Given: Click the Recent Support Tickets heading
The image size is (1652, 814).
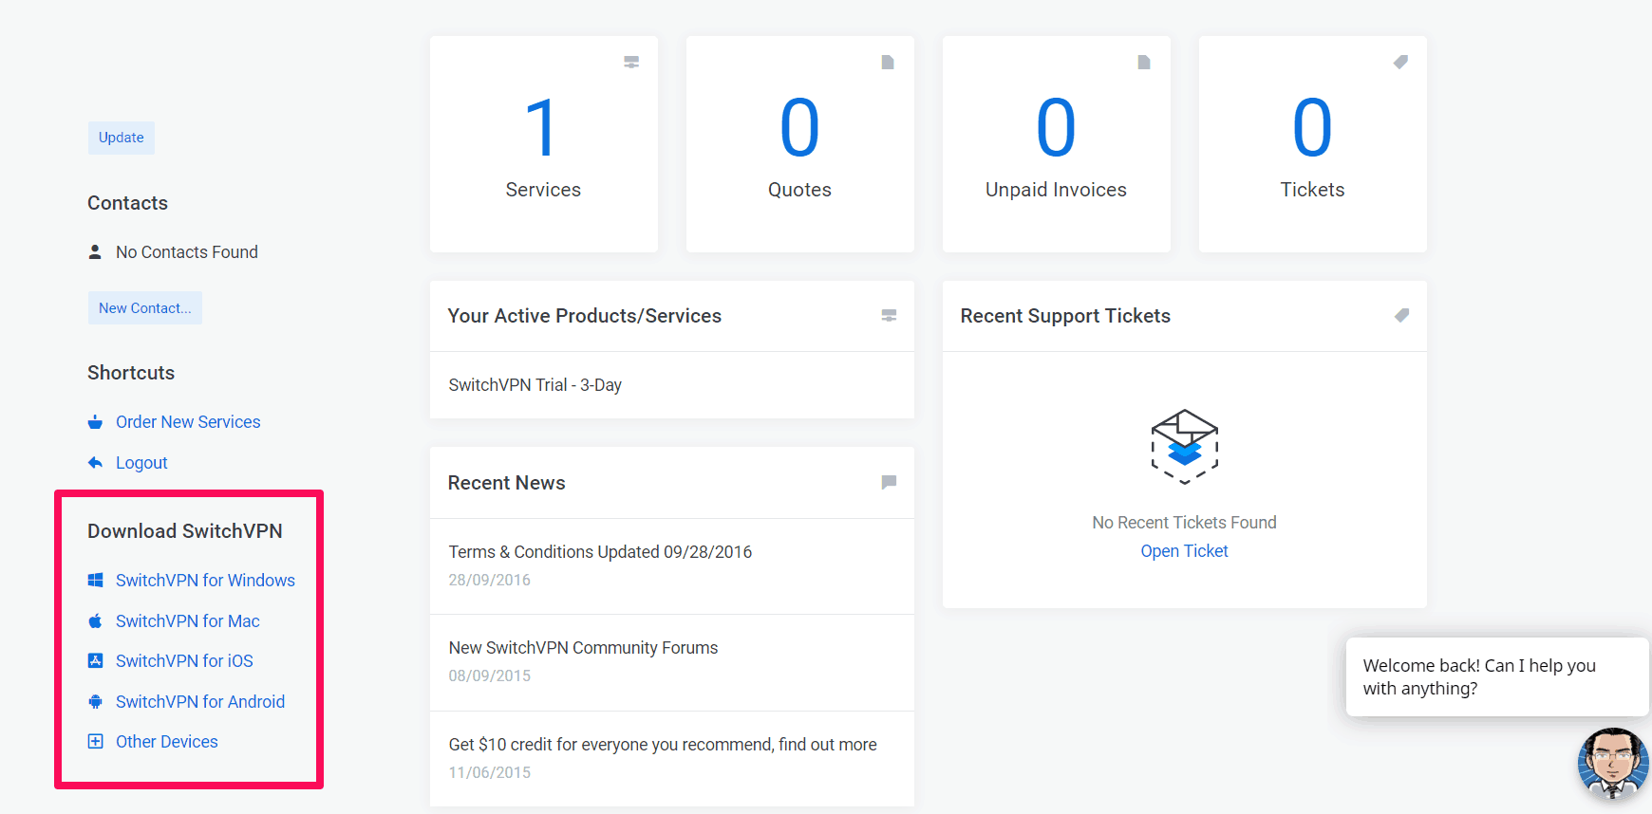Looking at the screenshot, I should point(1065,315).
